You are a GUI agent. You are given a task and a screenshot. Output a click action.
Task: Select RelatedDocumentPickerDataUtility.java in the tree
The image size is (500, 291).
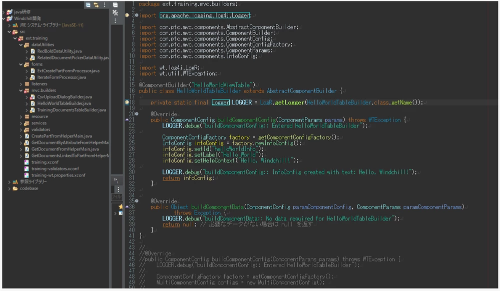pos(73,57)
